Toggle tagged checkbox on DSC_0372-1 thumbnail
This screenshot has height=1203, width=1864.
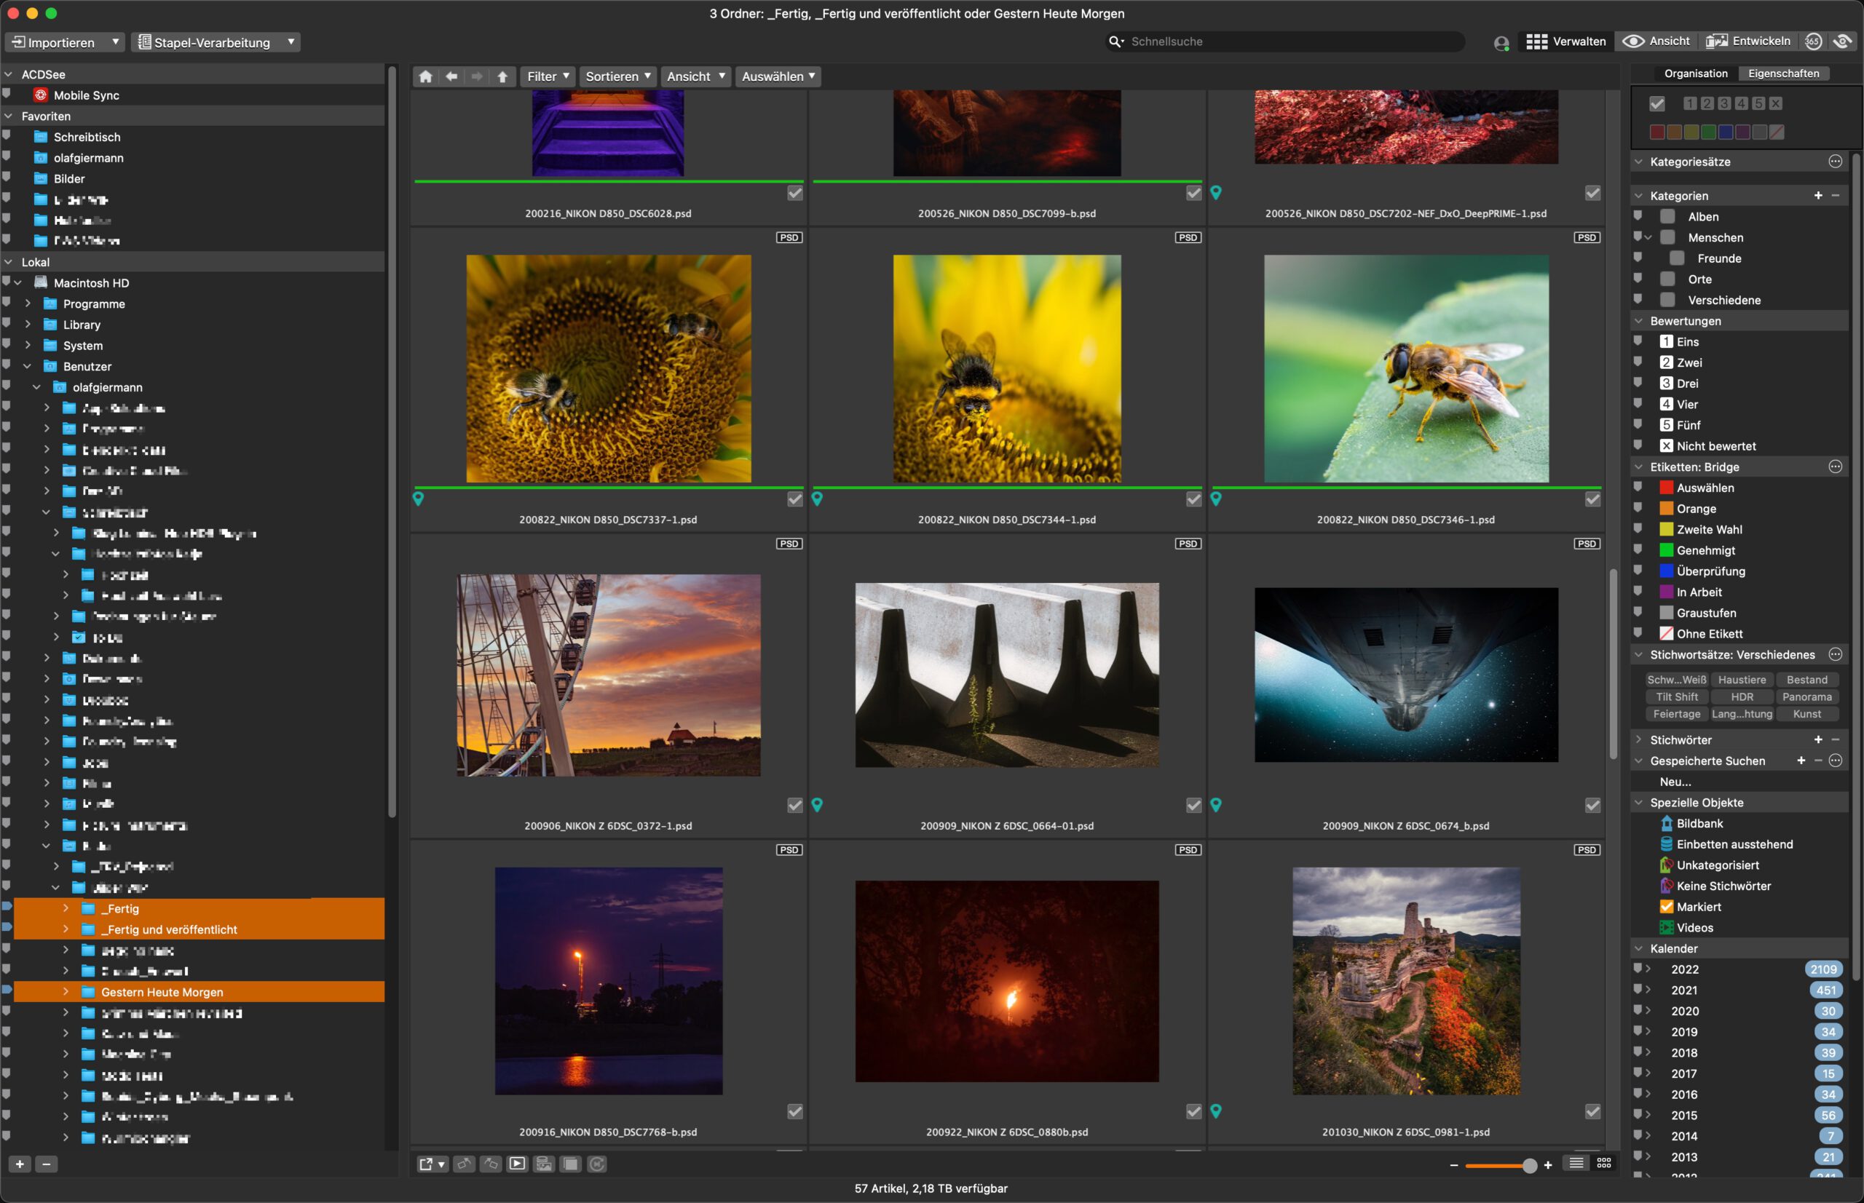pyautogui.click(x=795, y=805)
